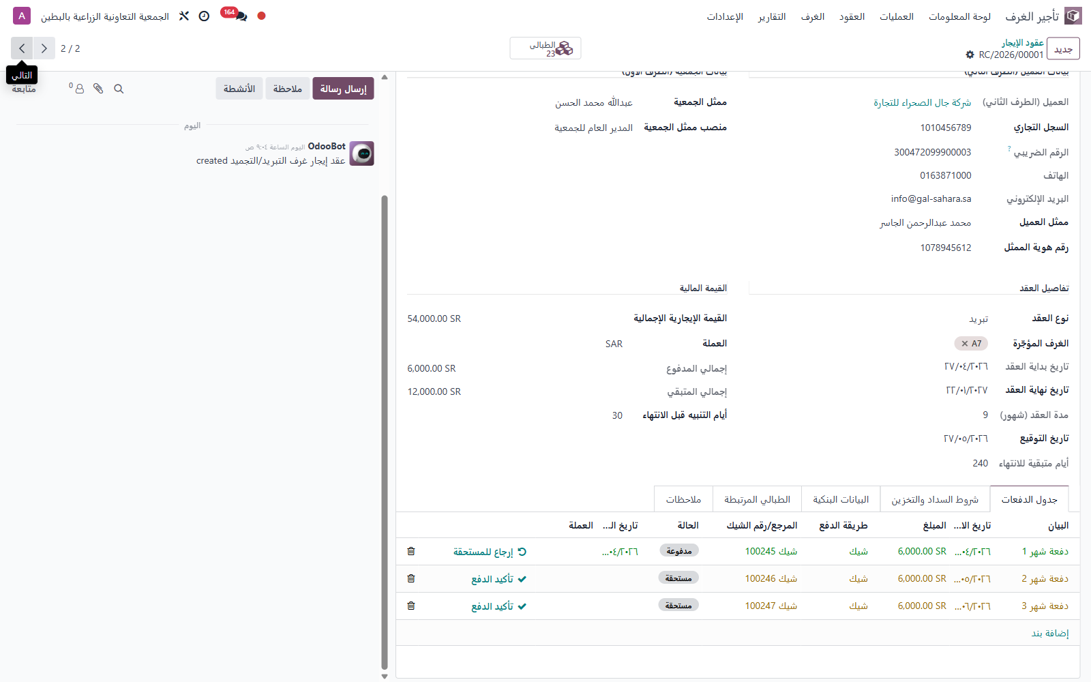The width and height of the screenshot is (1091, 682).
Task: Click the alert days value 30
Action: click(617, 415)
